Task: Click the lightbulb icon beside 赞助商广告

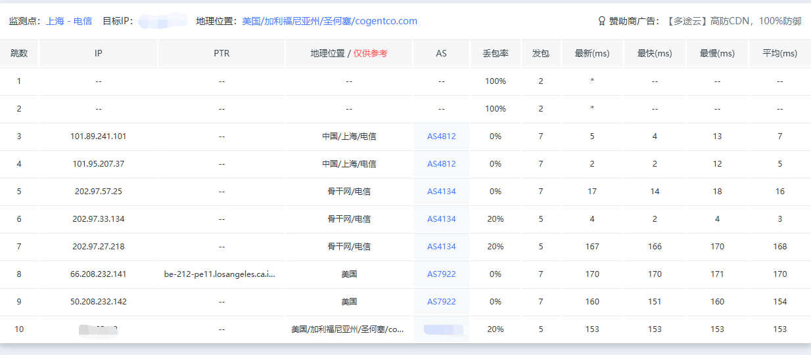Action: (601, 21)
